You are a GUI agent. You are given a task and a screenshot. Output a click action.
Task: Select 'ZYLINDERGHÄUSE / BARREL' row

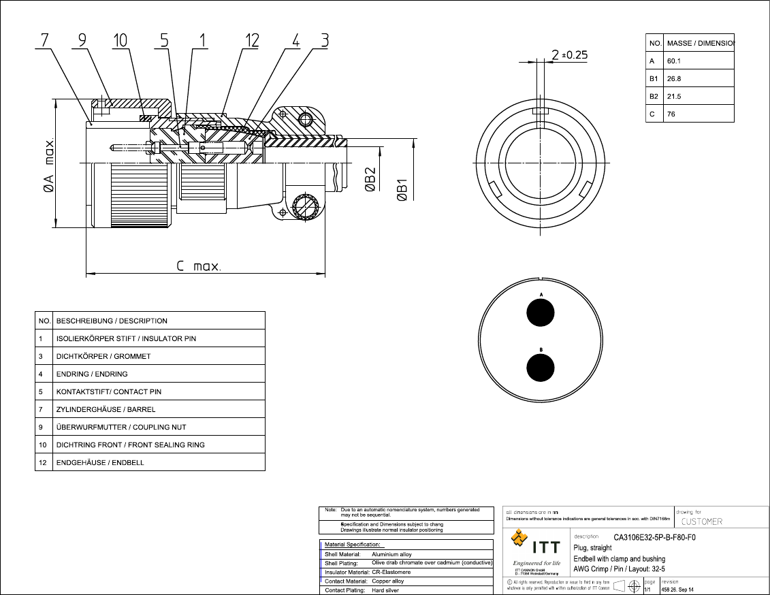pos(150,409)
